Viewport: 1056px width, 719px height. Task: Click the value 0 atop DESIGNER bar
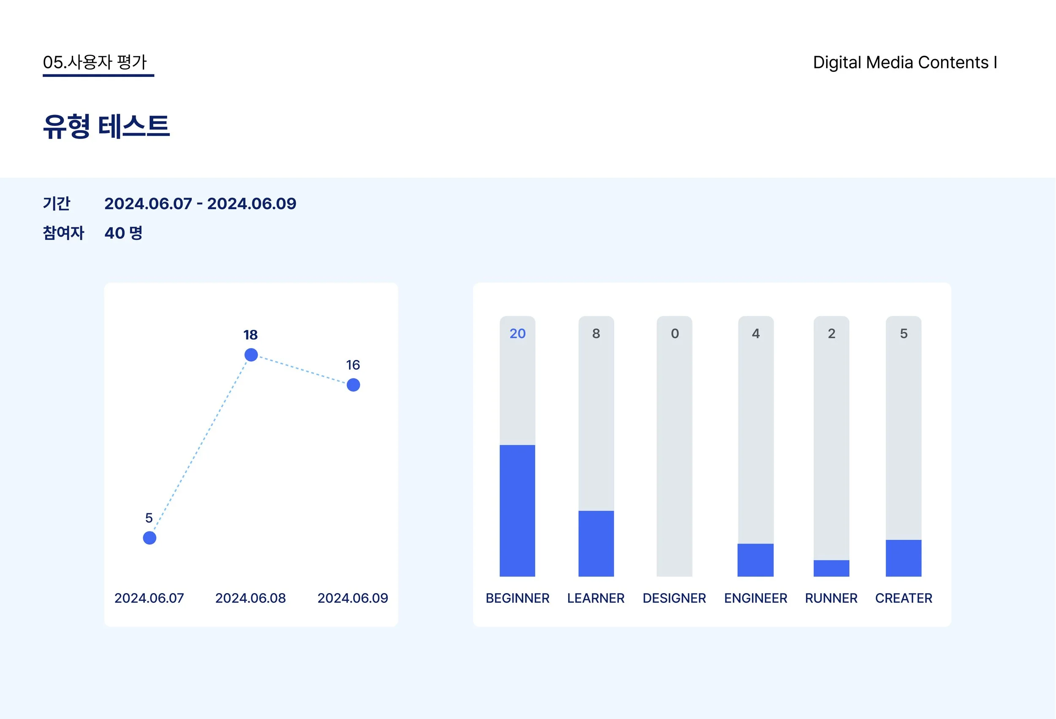coord(675,334)
